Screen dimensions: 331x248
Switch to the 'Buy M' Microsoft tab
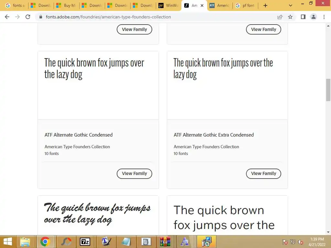66,5
